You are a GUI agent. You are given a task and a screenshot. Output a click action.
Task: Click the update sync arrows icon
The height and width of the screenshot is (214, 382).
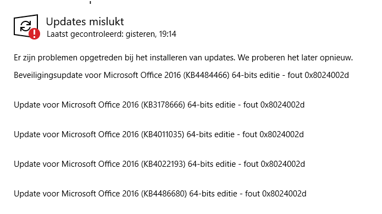[26, 26]
